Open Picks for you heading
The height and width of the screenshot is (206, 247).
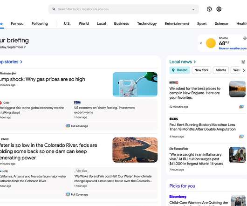[182, 186]
